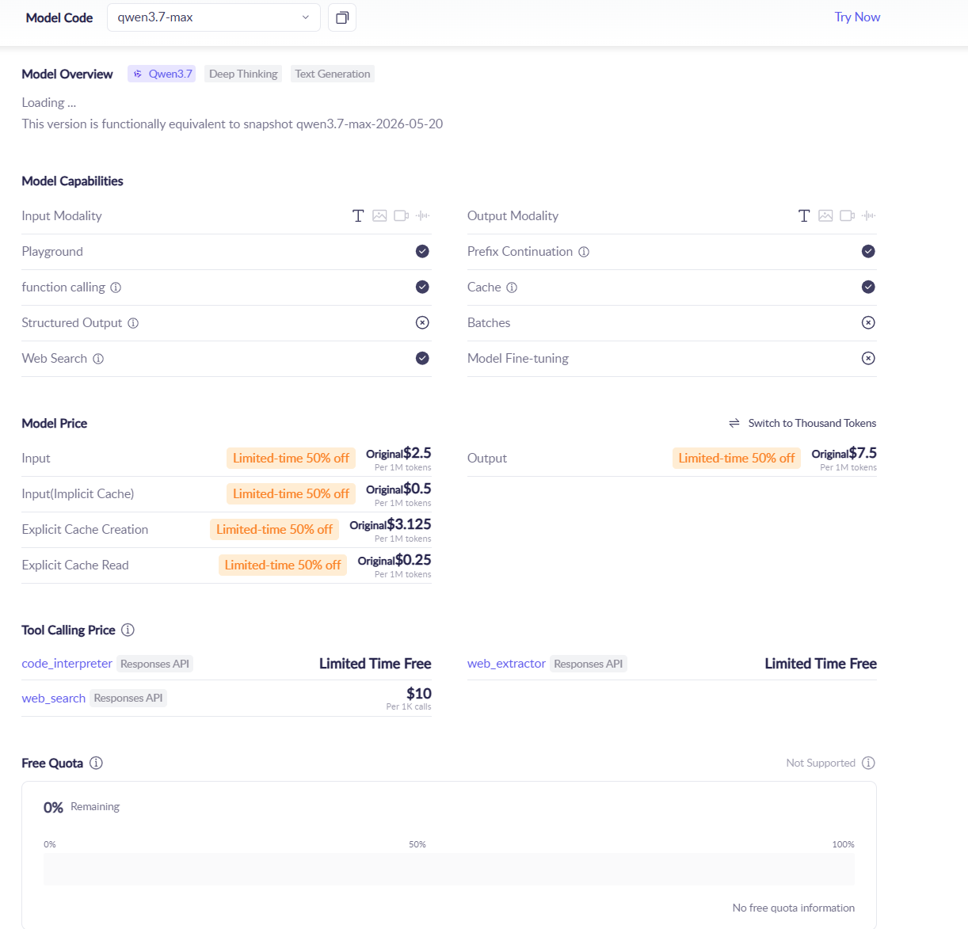
Task: Open info icon next to Not Supported
Action: tap(868, 763)
